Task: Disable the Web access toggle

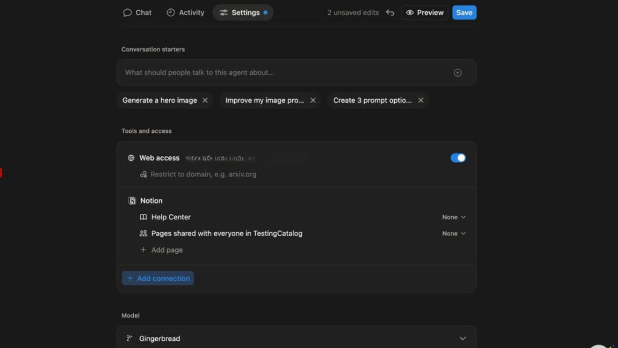Action: 458,158
